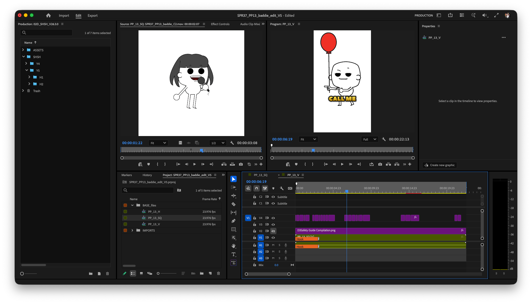Select the Razor tool in toolbar
This screenshot has width=532, height=304.
[x=234, y=204]
